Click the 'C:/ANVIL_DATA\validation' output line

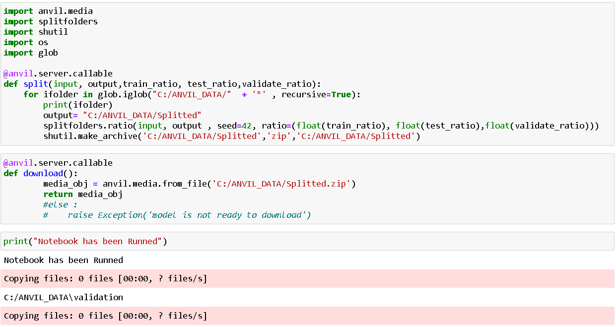[x=64, y=297]
